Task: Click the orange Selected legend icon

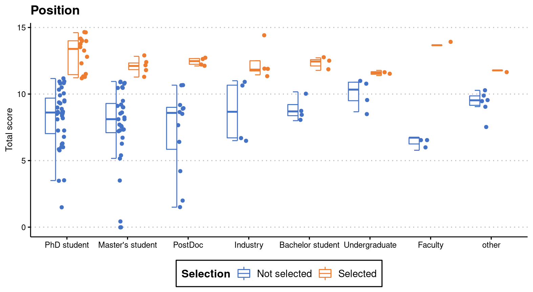Action: point(325,273)
